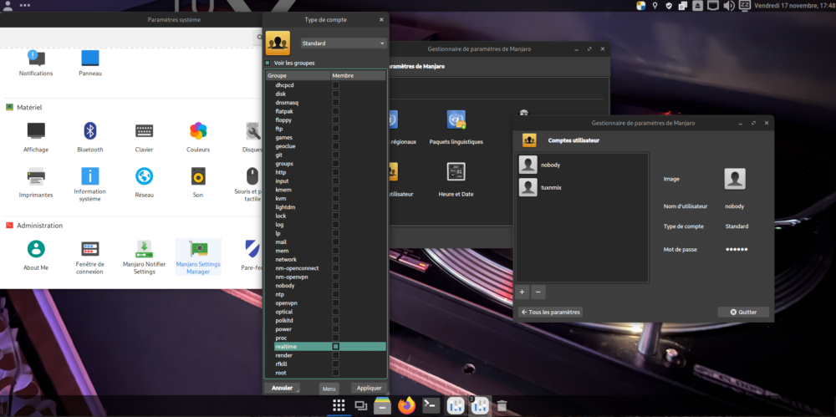Open application grid in the dock

[x=339, y=405]
